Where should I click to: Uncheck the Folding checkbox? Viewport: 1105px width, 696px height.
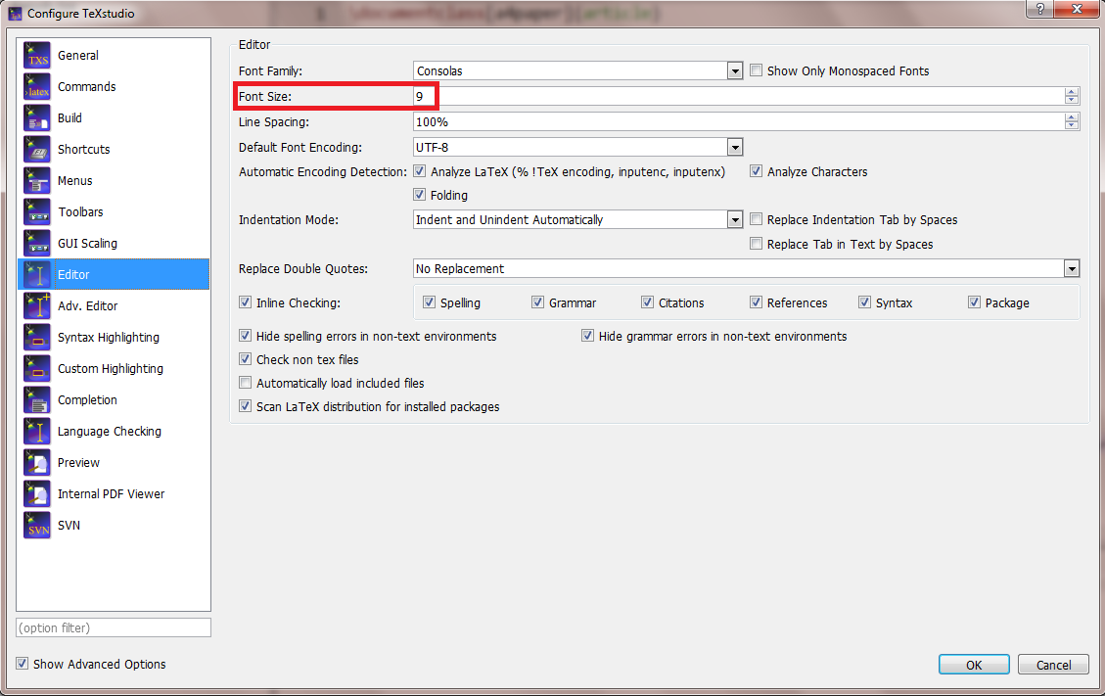[x=419, y=195]
